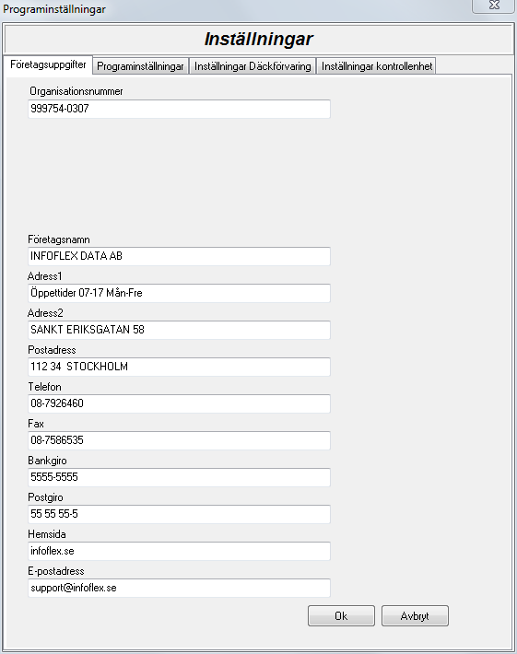Click the Ok button
The height and width of the screenshot is (654, 517).
[341, 615]
